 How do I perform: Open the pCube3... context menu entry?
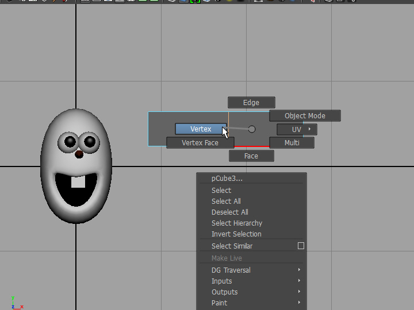point(227,179)
